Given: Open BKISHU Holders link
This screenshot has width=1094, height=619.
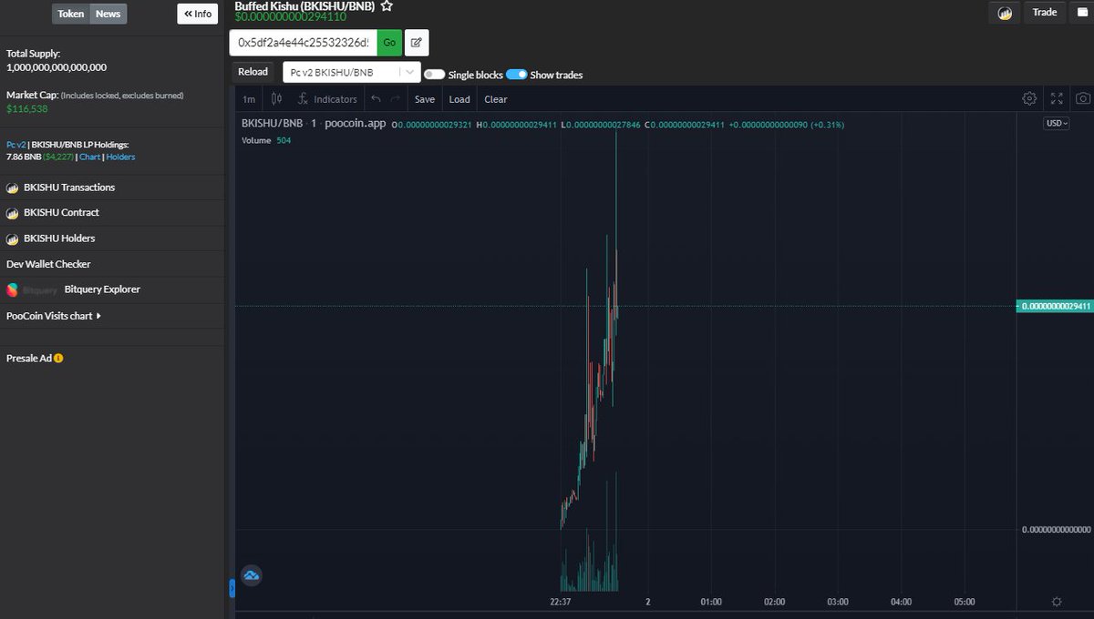Looking at the screenshot, I should pos(59,238).
